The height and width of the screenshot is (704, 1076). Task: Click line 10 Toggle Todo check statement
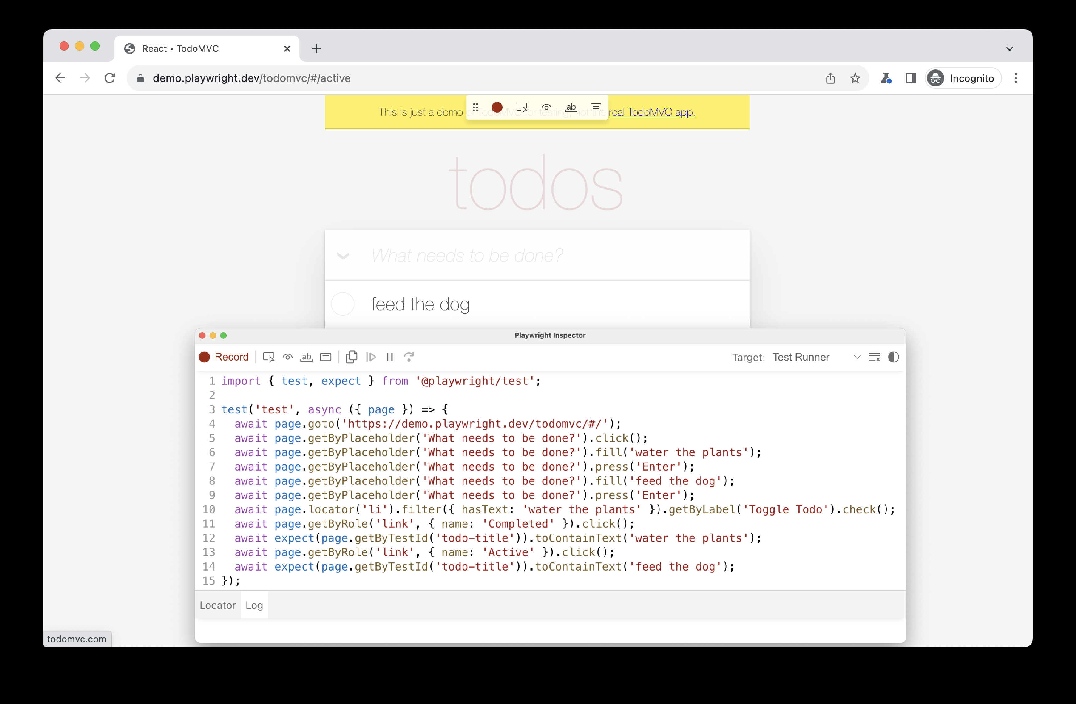(564, 509)
